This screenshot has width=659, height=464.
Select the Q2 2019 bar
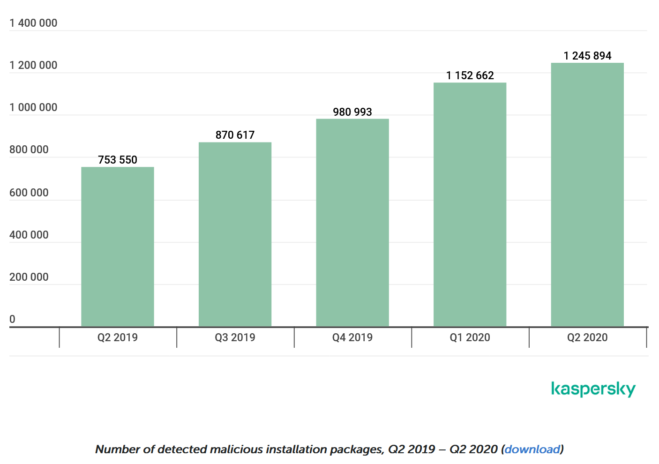pos(118,247)
